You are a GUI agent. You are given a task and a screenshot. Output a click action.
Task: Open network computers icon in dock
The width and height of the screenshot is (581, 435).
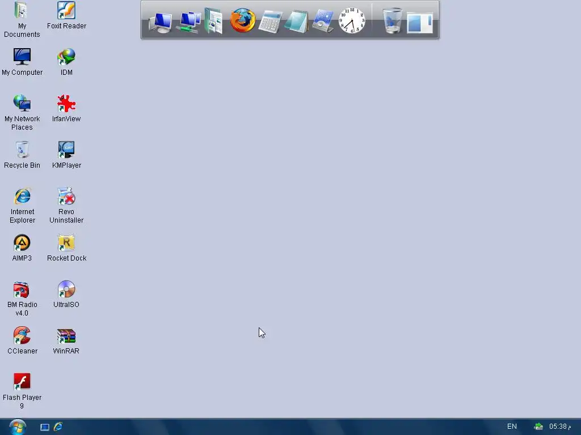point(189,22)
